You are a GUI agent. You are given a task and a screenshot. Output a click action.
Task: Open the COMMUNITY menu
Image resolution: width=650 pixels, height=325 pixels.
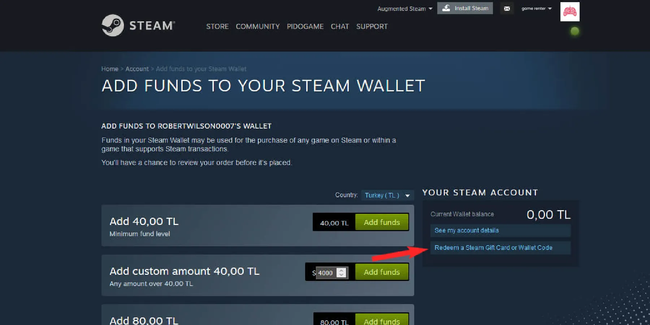click(257, 26)
